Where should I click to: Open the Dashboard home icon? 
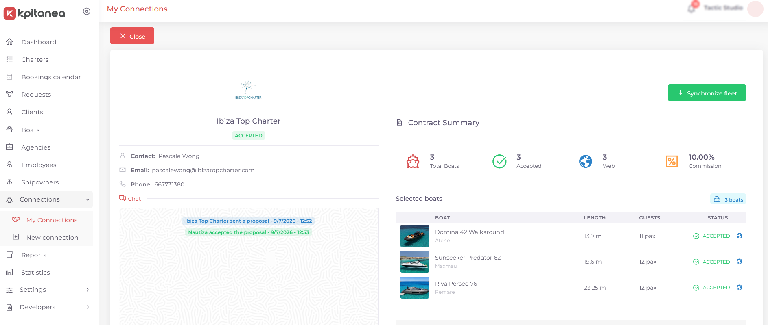click(x=9, y=42)
